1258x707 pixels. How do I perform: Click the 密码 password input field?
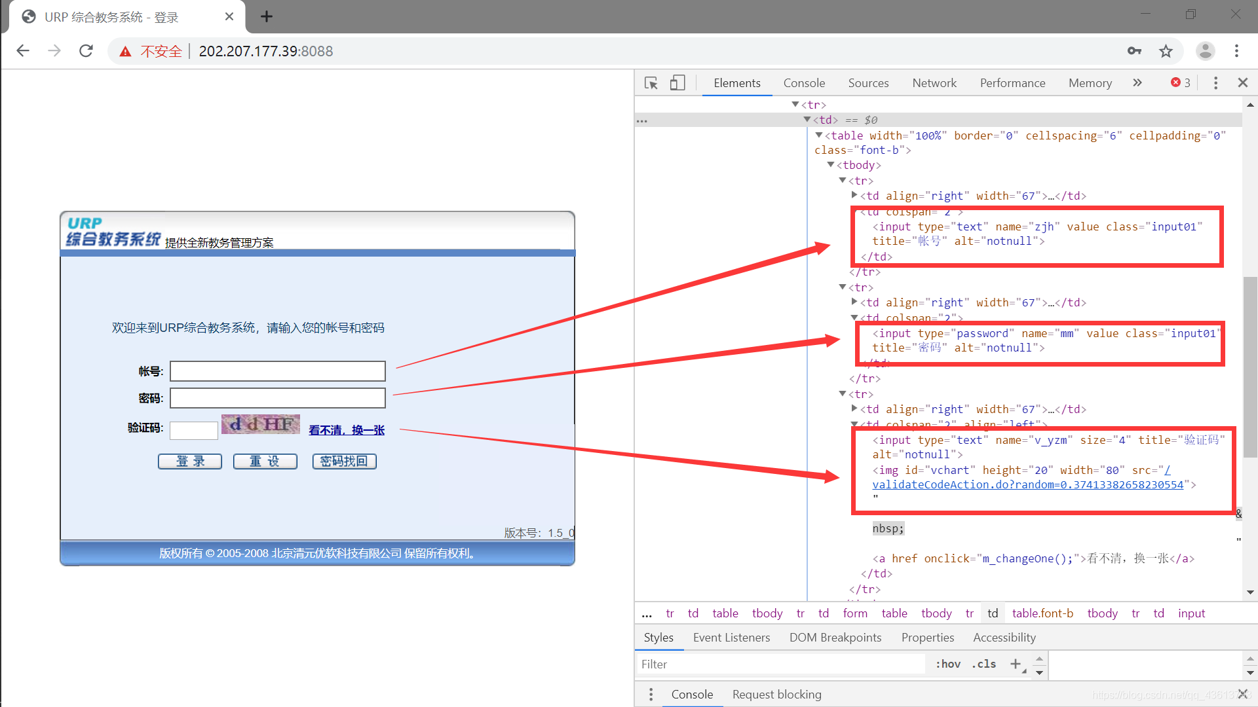click(x=278, y=398)
